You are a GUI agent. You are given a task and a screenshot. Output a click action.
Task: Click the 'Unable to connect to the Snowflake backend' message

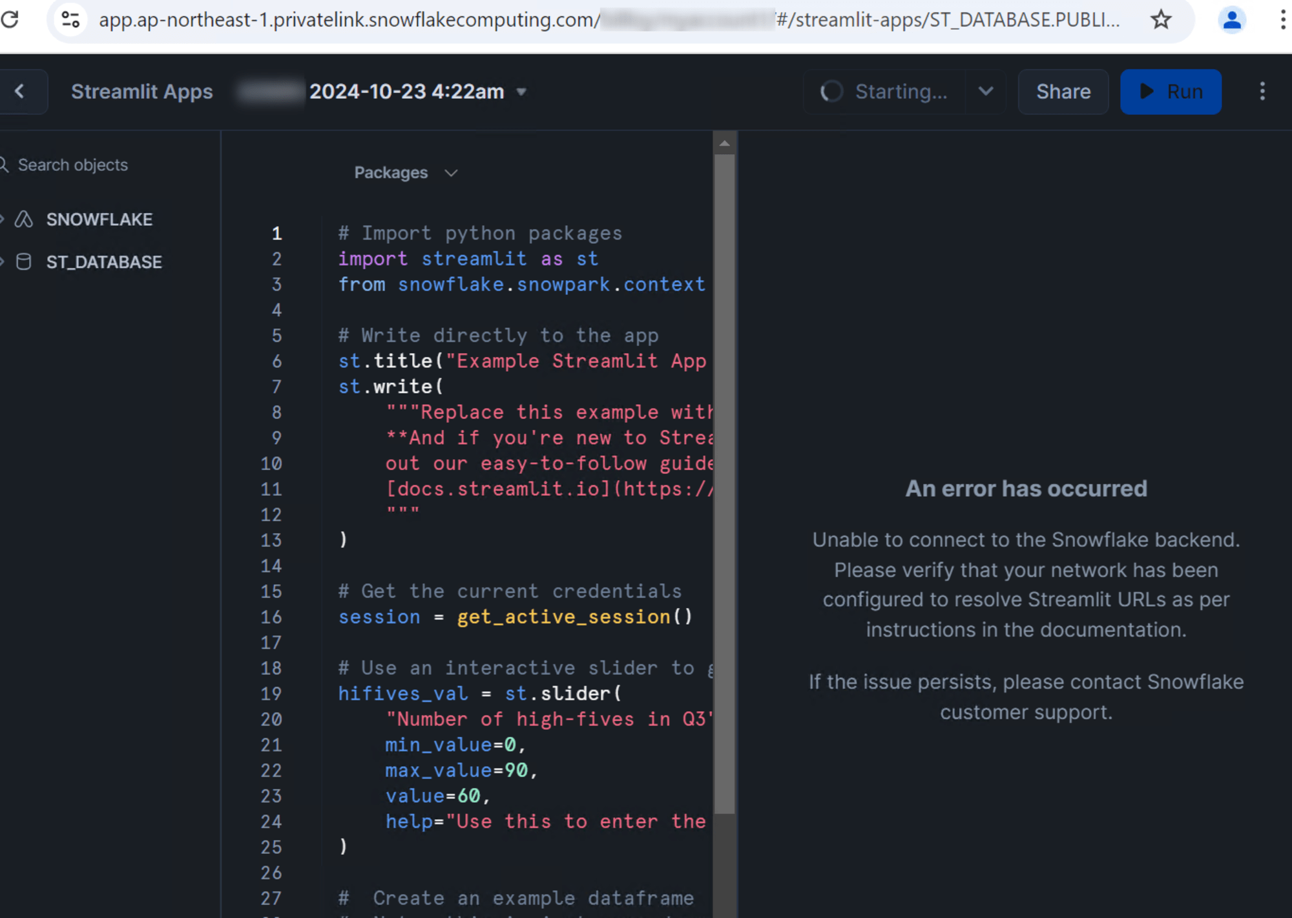pyautogui.click(x=1026, y=584)
